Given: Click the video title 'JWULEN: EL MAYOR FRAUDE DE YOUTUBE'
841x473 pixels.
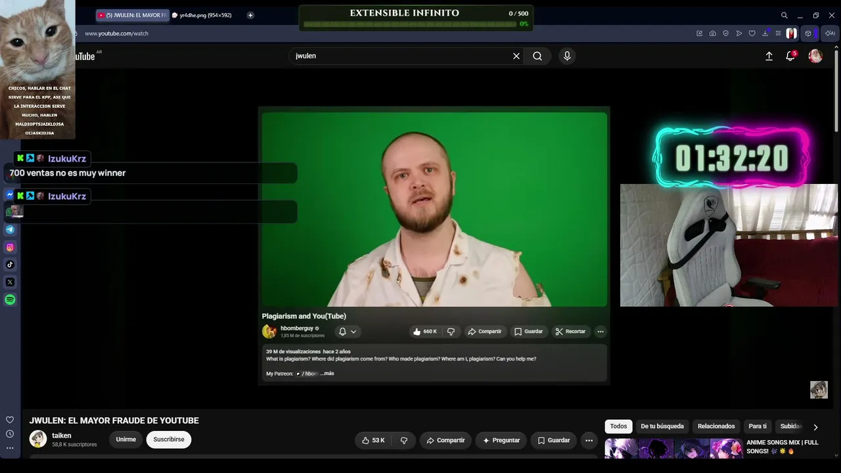Looking at the screenshot, I should click(114, 420).
